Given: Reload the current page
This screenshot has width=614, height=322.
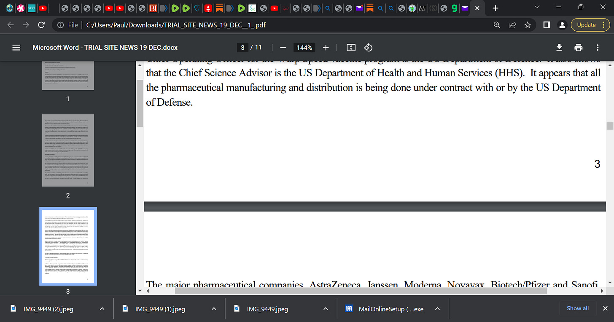Looking at the screenshot, I should 41,25.
